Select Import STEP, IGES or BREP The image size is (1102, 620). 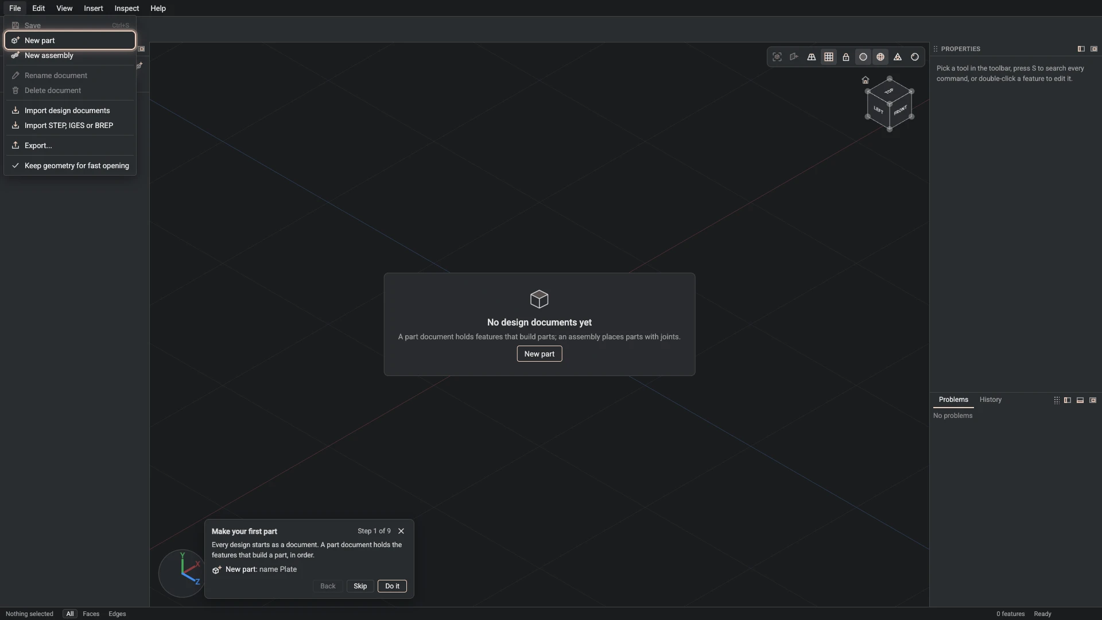(x=70, y=126)
